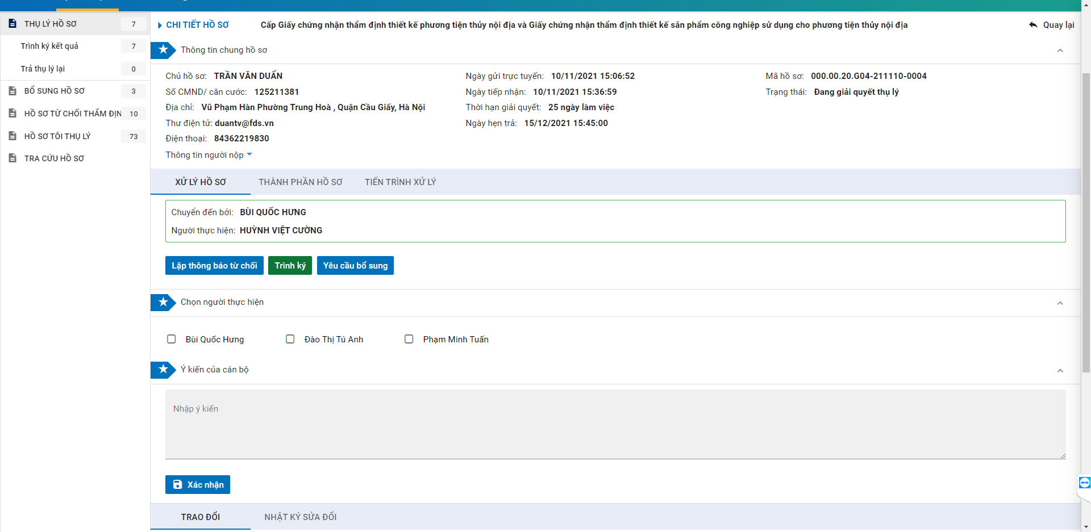Click the ID number 125211381
The width and height of the screenshot is (1091, 532).
(x=277, y=92)
